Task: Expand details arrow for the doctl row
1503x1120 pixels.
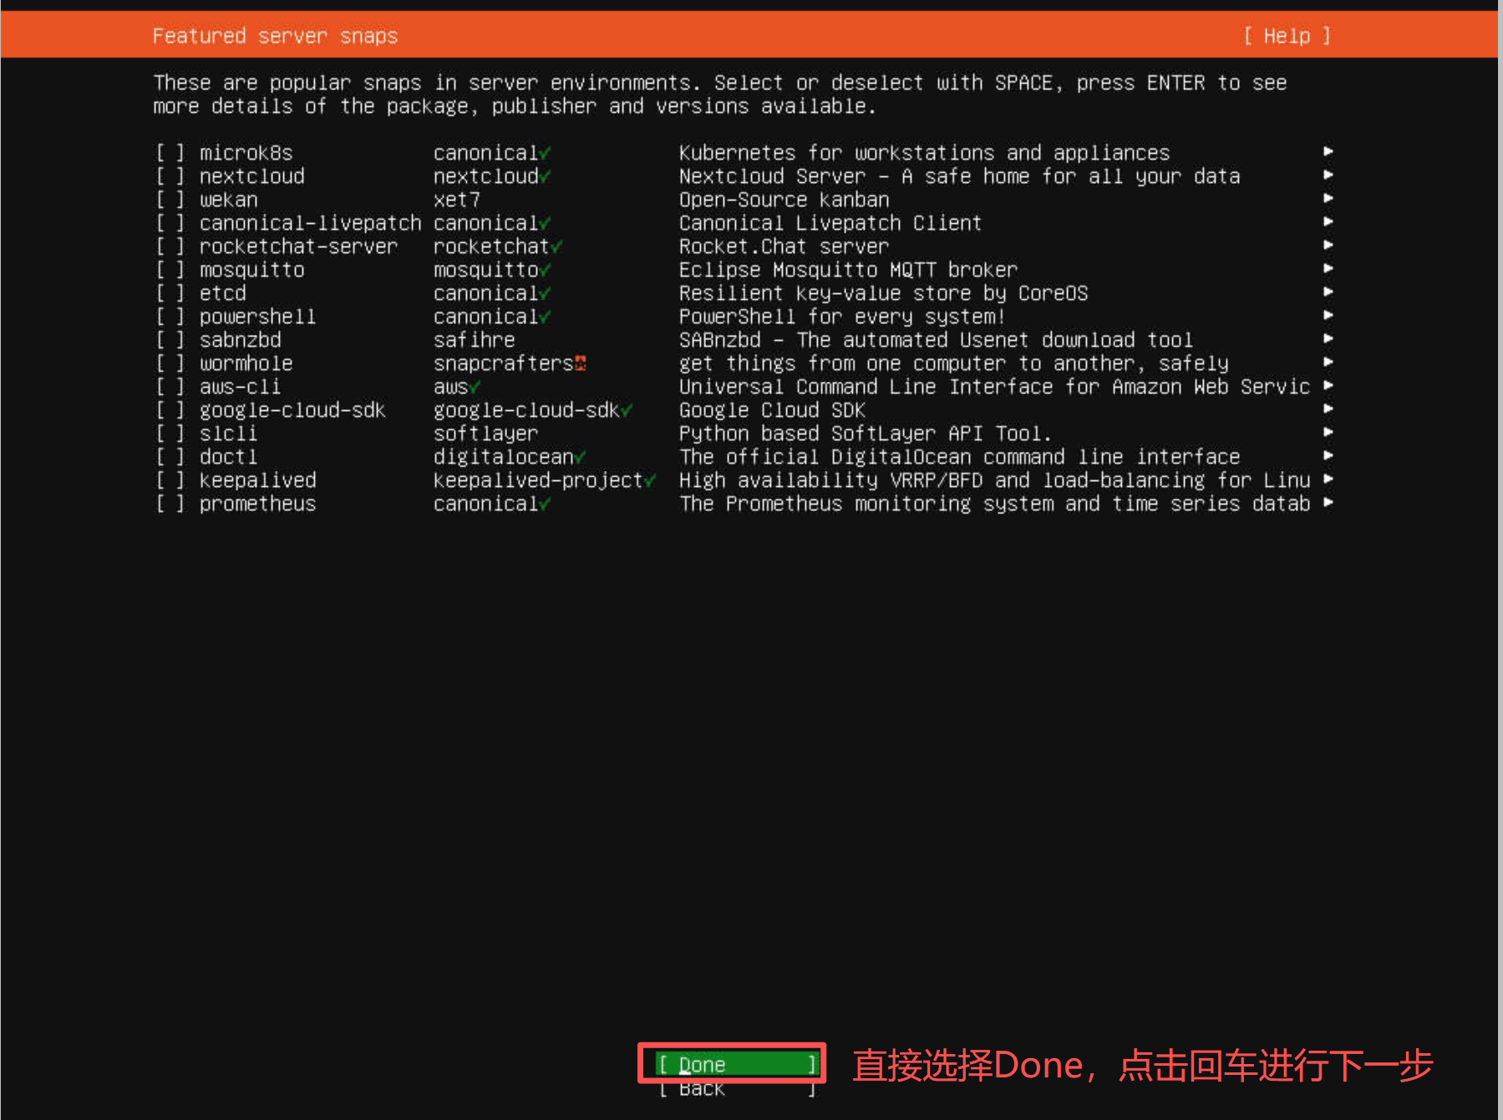Action: click(1328, 456)
